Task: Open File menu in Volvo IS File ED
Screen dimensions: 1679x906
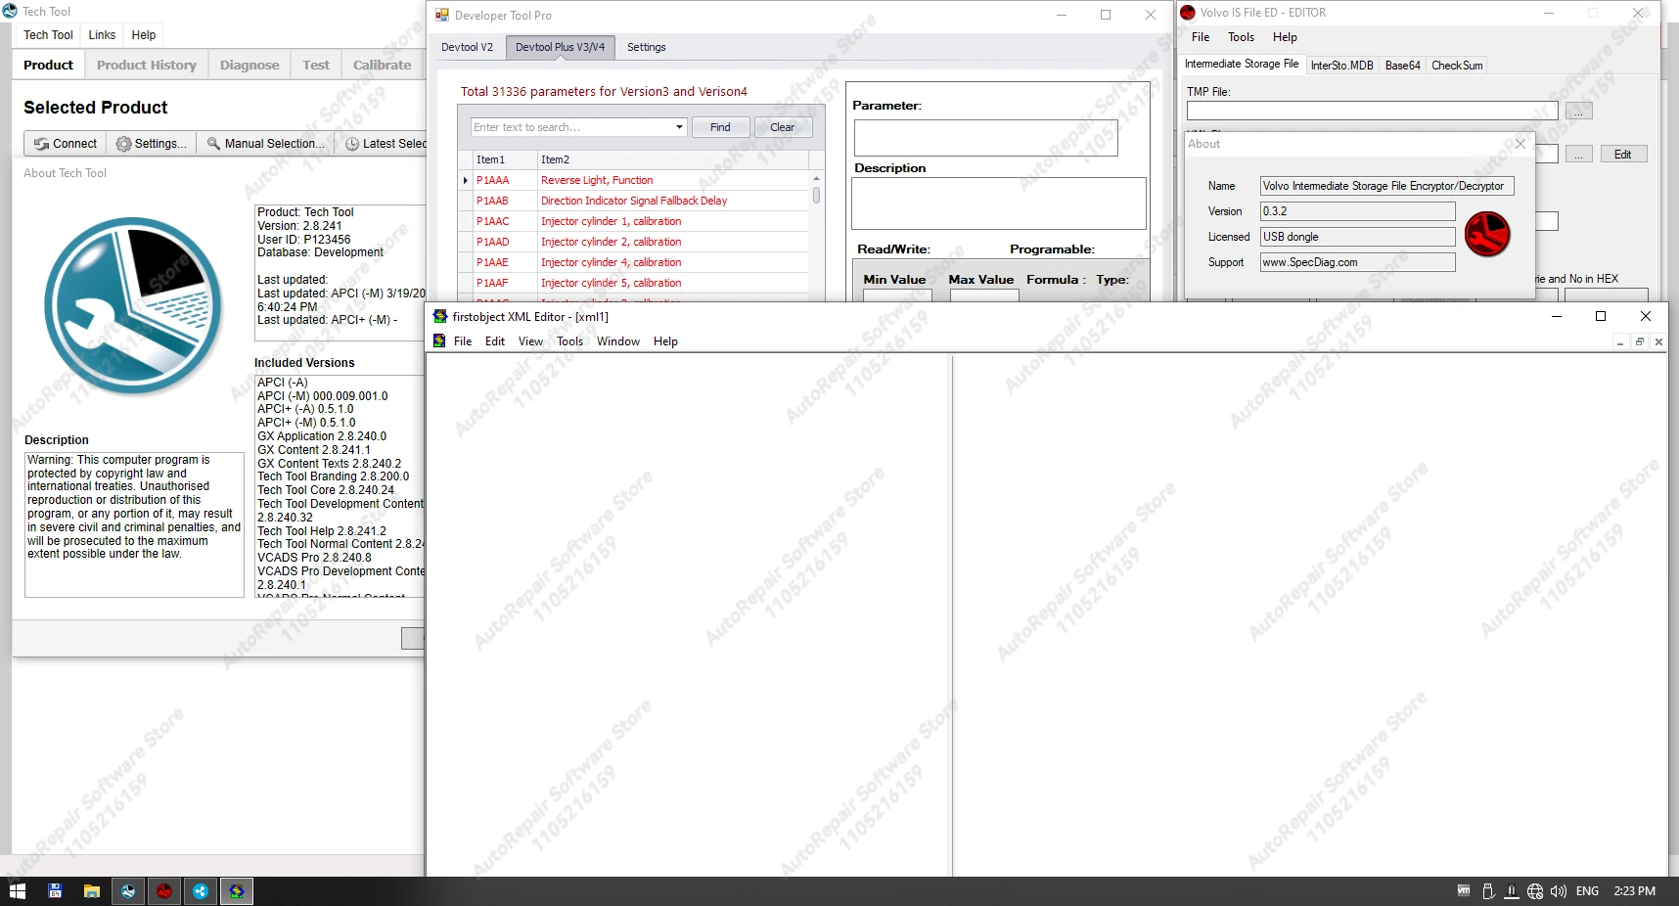Action: click(x=1201, y=37)
